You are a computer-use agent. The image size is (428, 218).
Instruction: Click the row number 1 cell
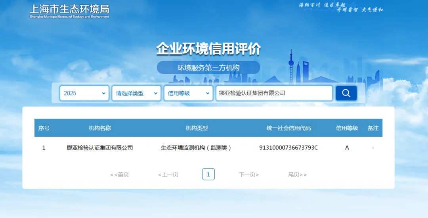(x=44, y=148)
